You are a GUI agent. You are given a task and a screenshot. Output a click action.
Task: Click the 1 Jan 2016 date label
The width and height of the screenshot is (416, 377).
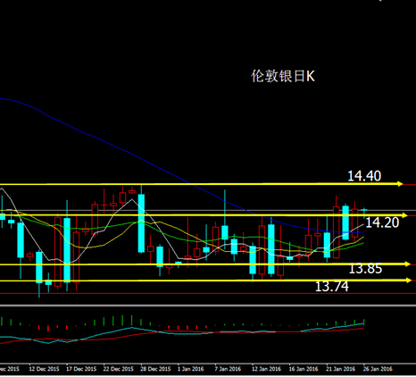click(x=191, y=369)
